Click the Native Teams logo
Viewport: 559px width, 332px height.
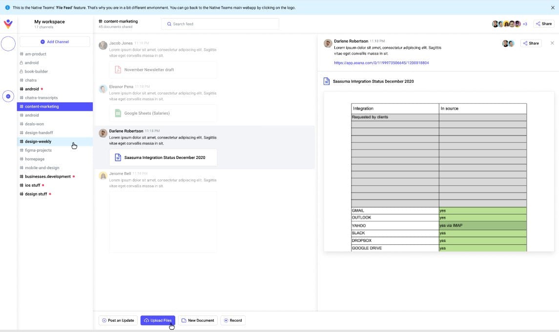(x=8, y=23)
